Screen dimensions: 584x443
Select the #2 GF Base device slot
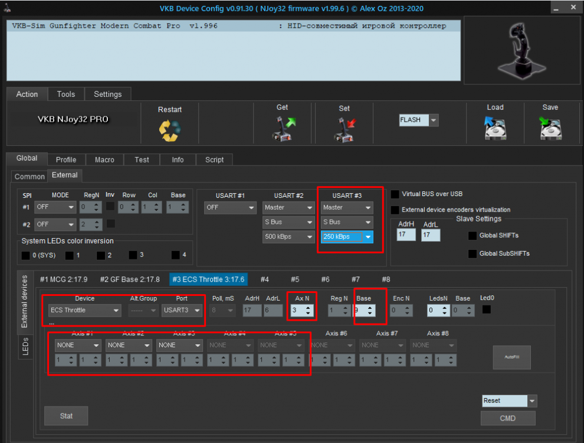coord(129,279)
